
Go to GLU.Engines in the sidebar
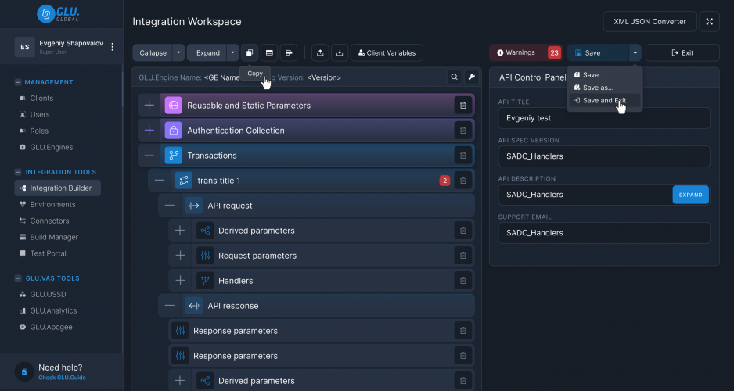click(x=52, y=147)
